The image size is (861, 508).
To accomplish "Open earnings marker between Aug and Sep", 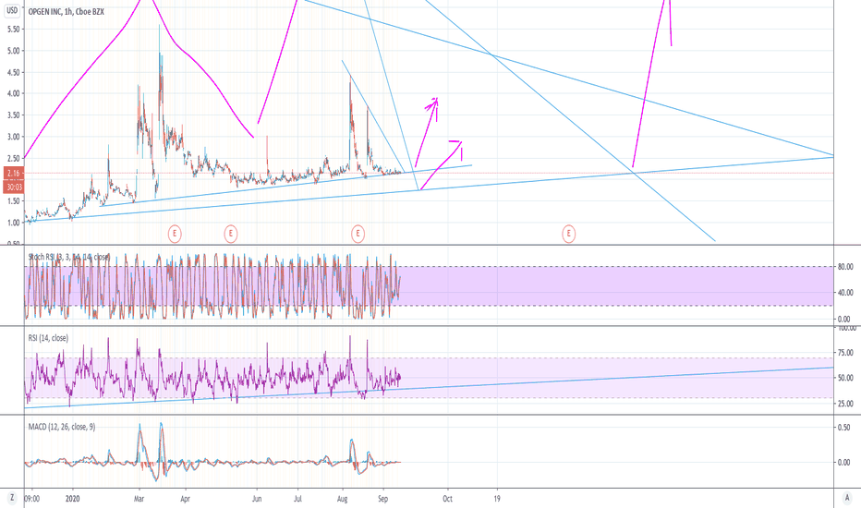I will 358,234.
